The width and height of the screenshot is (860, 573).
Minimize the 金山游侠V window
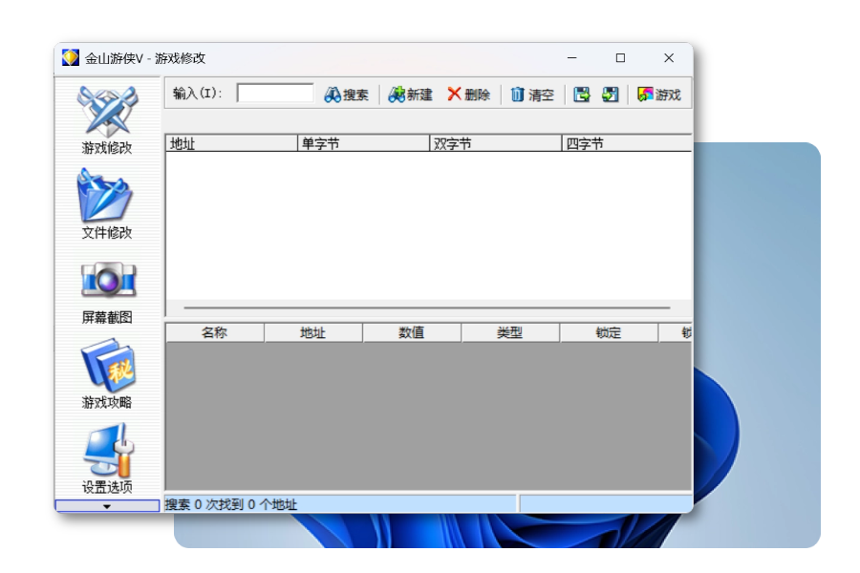tap(572, 57)
